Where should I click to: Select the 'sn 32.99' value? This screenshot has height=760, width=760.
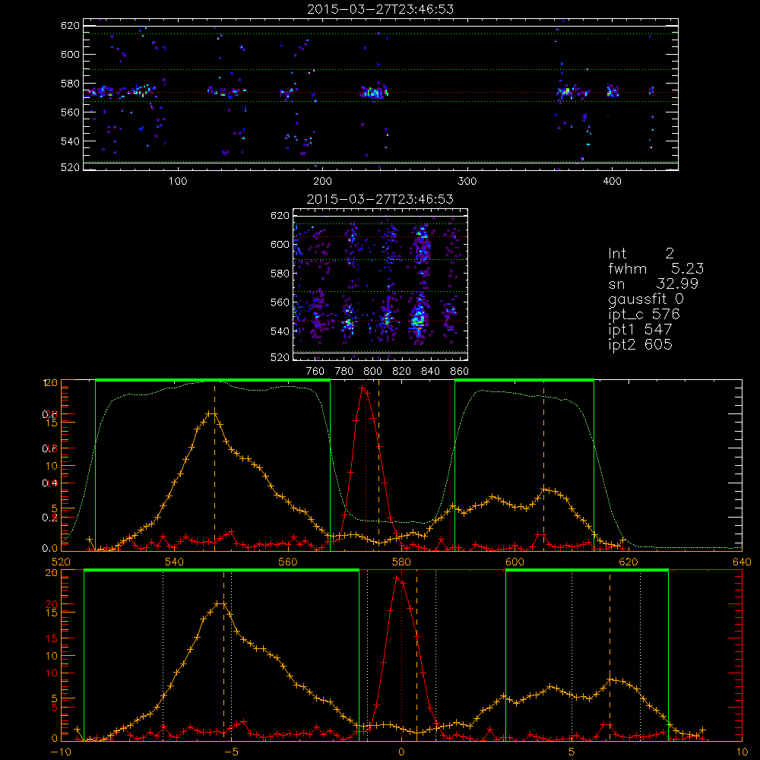point(653,283)
